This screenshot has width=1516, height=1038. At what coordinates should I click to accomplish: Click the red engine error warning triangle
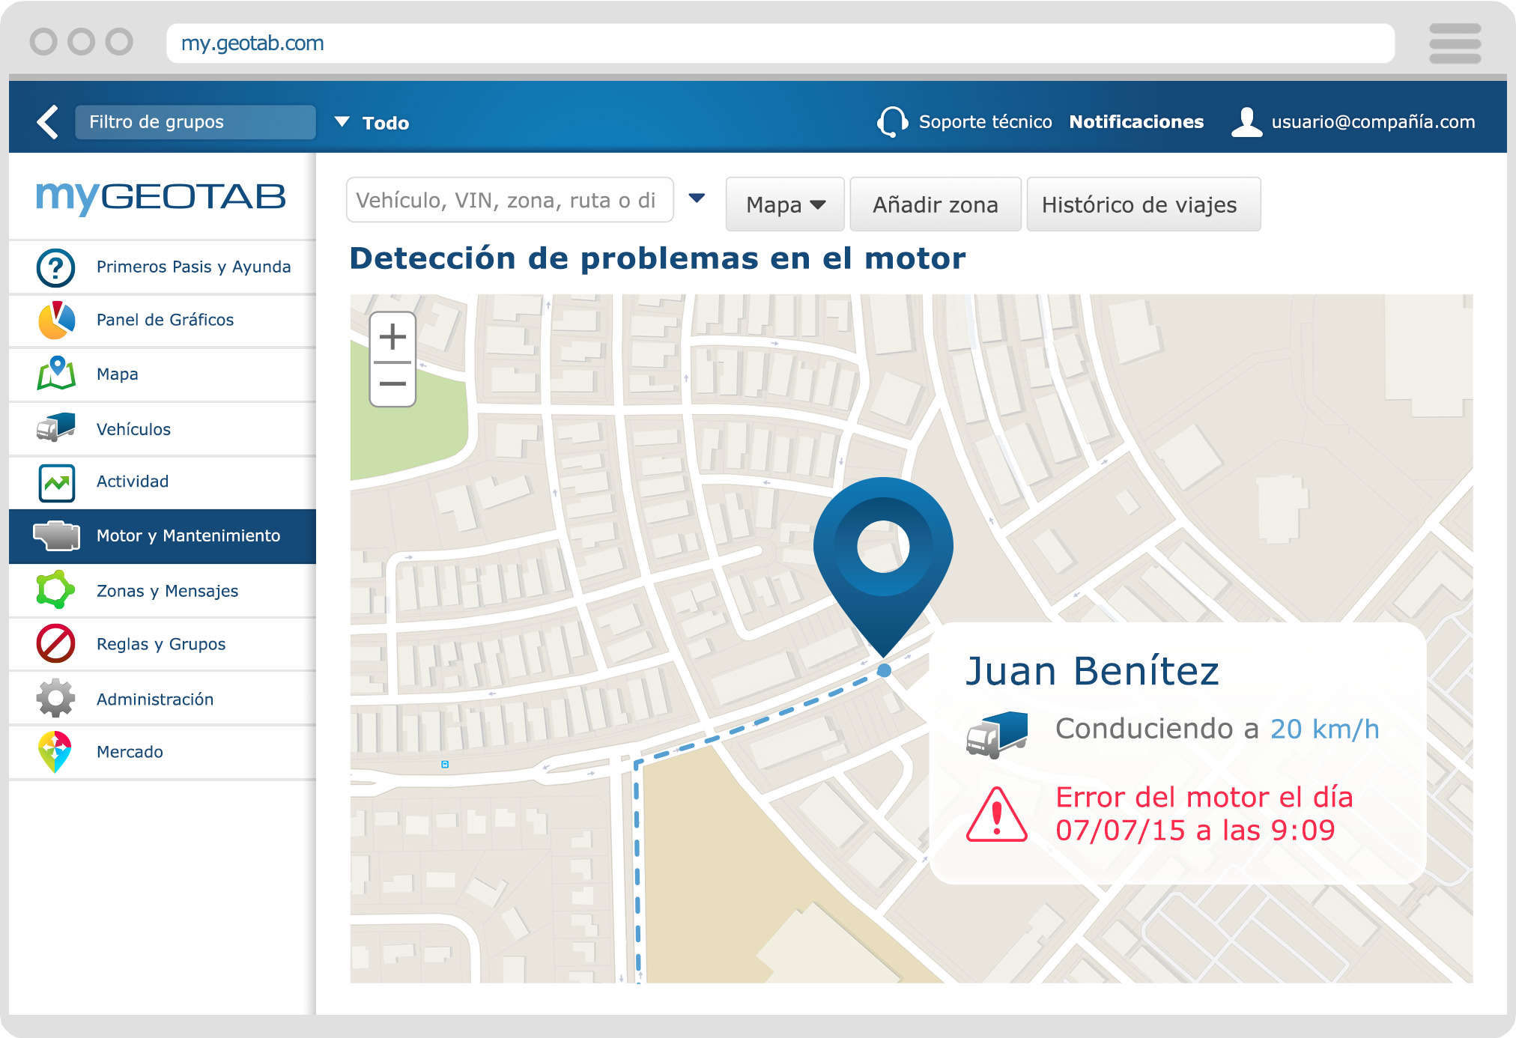coord(996,815)
